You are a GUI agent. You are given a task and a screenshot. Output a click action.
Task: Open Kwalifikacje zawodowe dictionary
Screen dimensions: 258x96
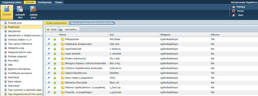(20, 73)
